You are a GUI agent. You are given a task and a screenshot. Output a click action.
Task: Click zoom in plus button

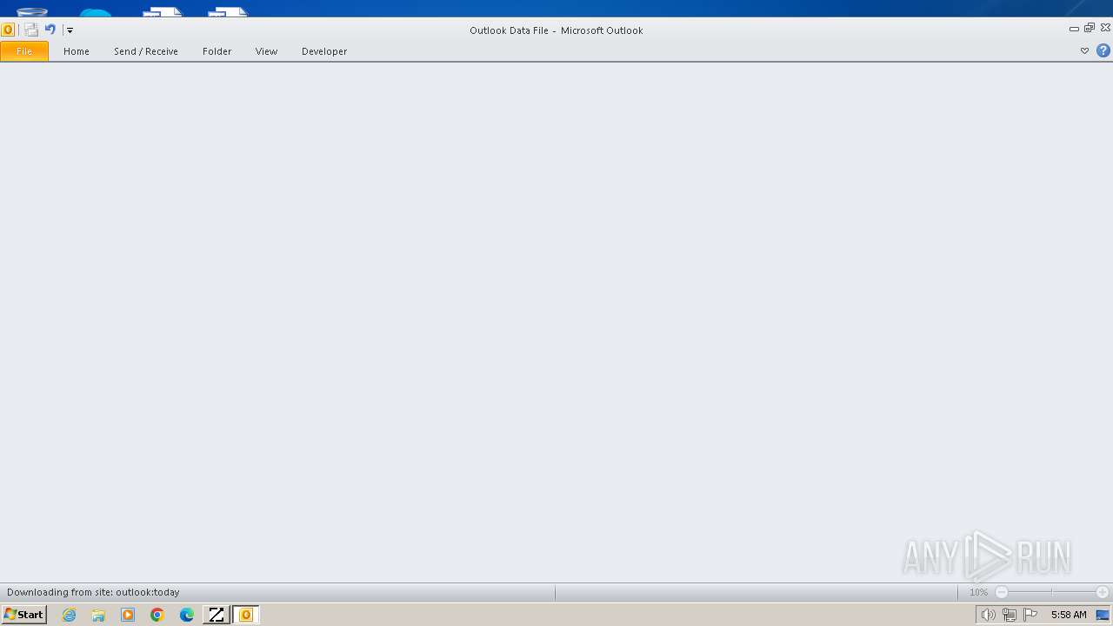(1103, 592)
